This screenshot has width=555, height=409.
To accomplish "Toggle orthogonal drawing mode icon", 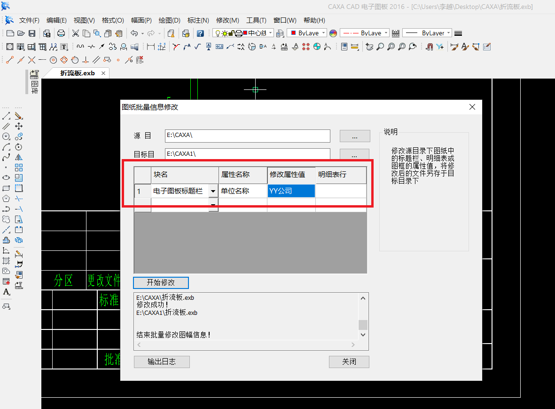I will pyautogui.click(x=86, y=59).
